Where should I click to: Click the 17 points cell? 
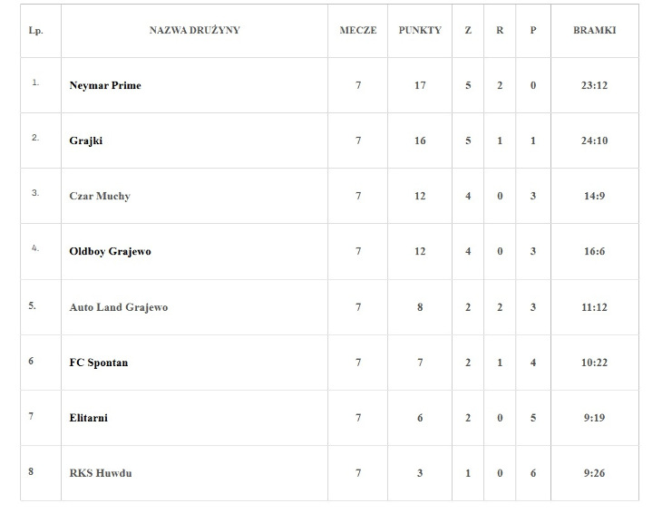(420, 85)
